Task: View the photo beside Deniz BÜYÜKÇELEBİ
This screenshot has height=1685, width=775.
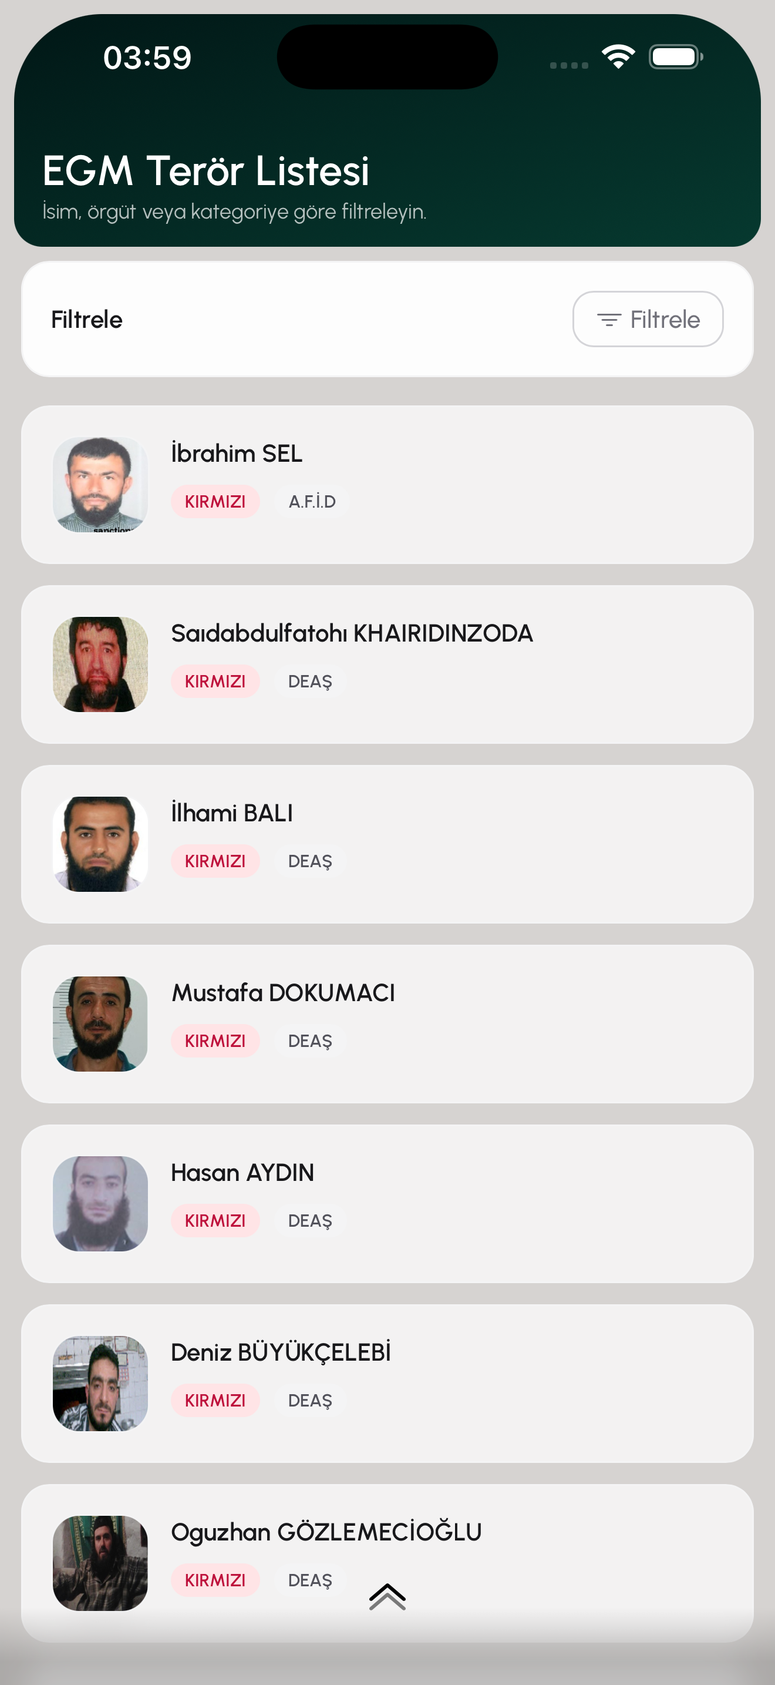Action: pyautogui.click(x=100, y=1384)
